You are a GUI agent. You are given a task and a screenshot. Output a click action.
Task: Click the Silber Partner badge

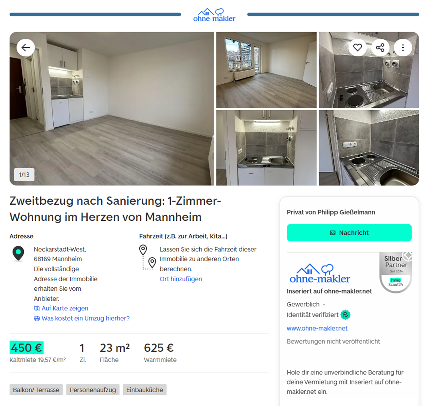[x=396, y=272]
